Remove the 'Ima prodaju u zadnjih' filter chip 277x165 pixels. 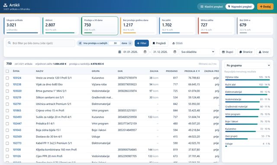[130, 43]
